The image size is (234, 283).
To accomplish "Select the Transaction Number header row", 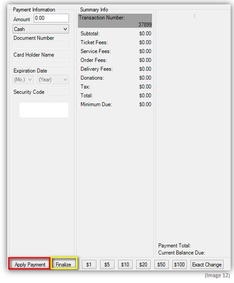I will click(115, 21).
